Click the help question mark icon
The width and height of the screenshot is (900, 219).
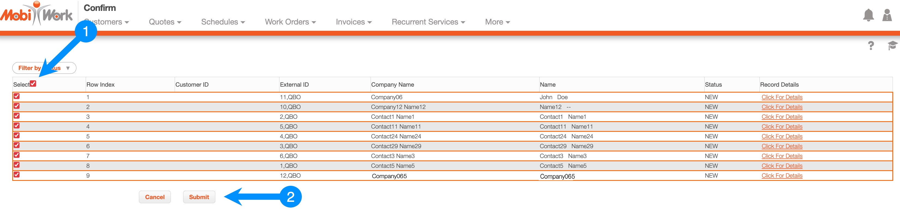(871, 46)
